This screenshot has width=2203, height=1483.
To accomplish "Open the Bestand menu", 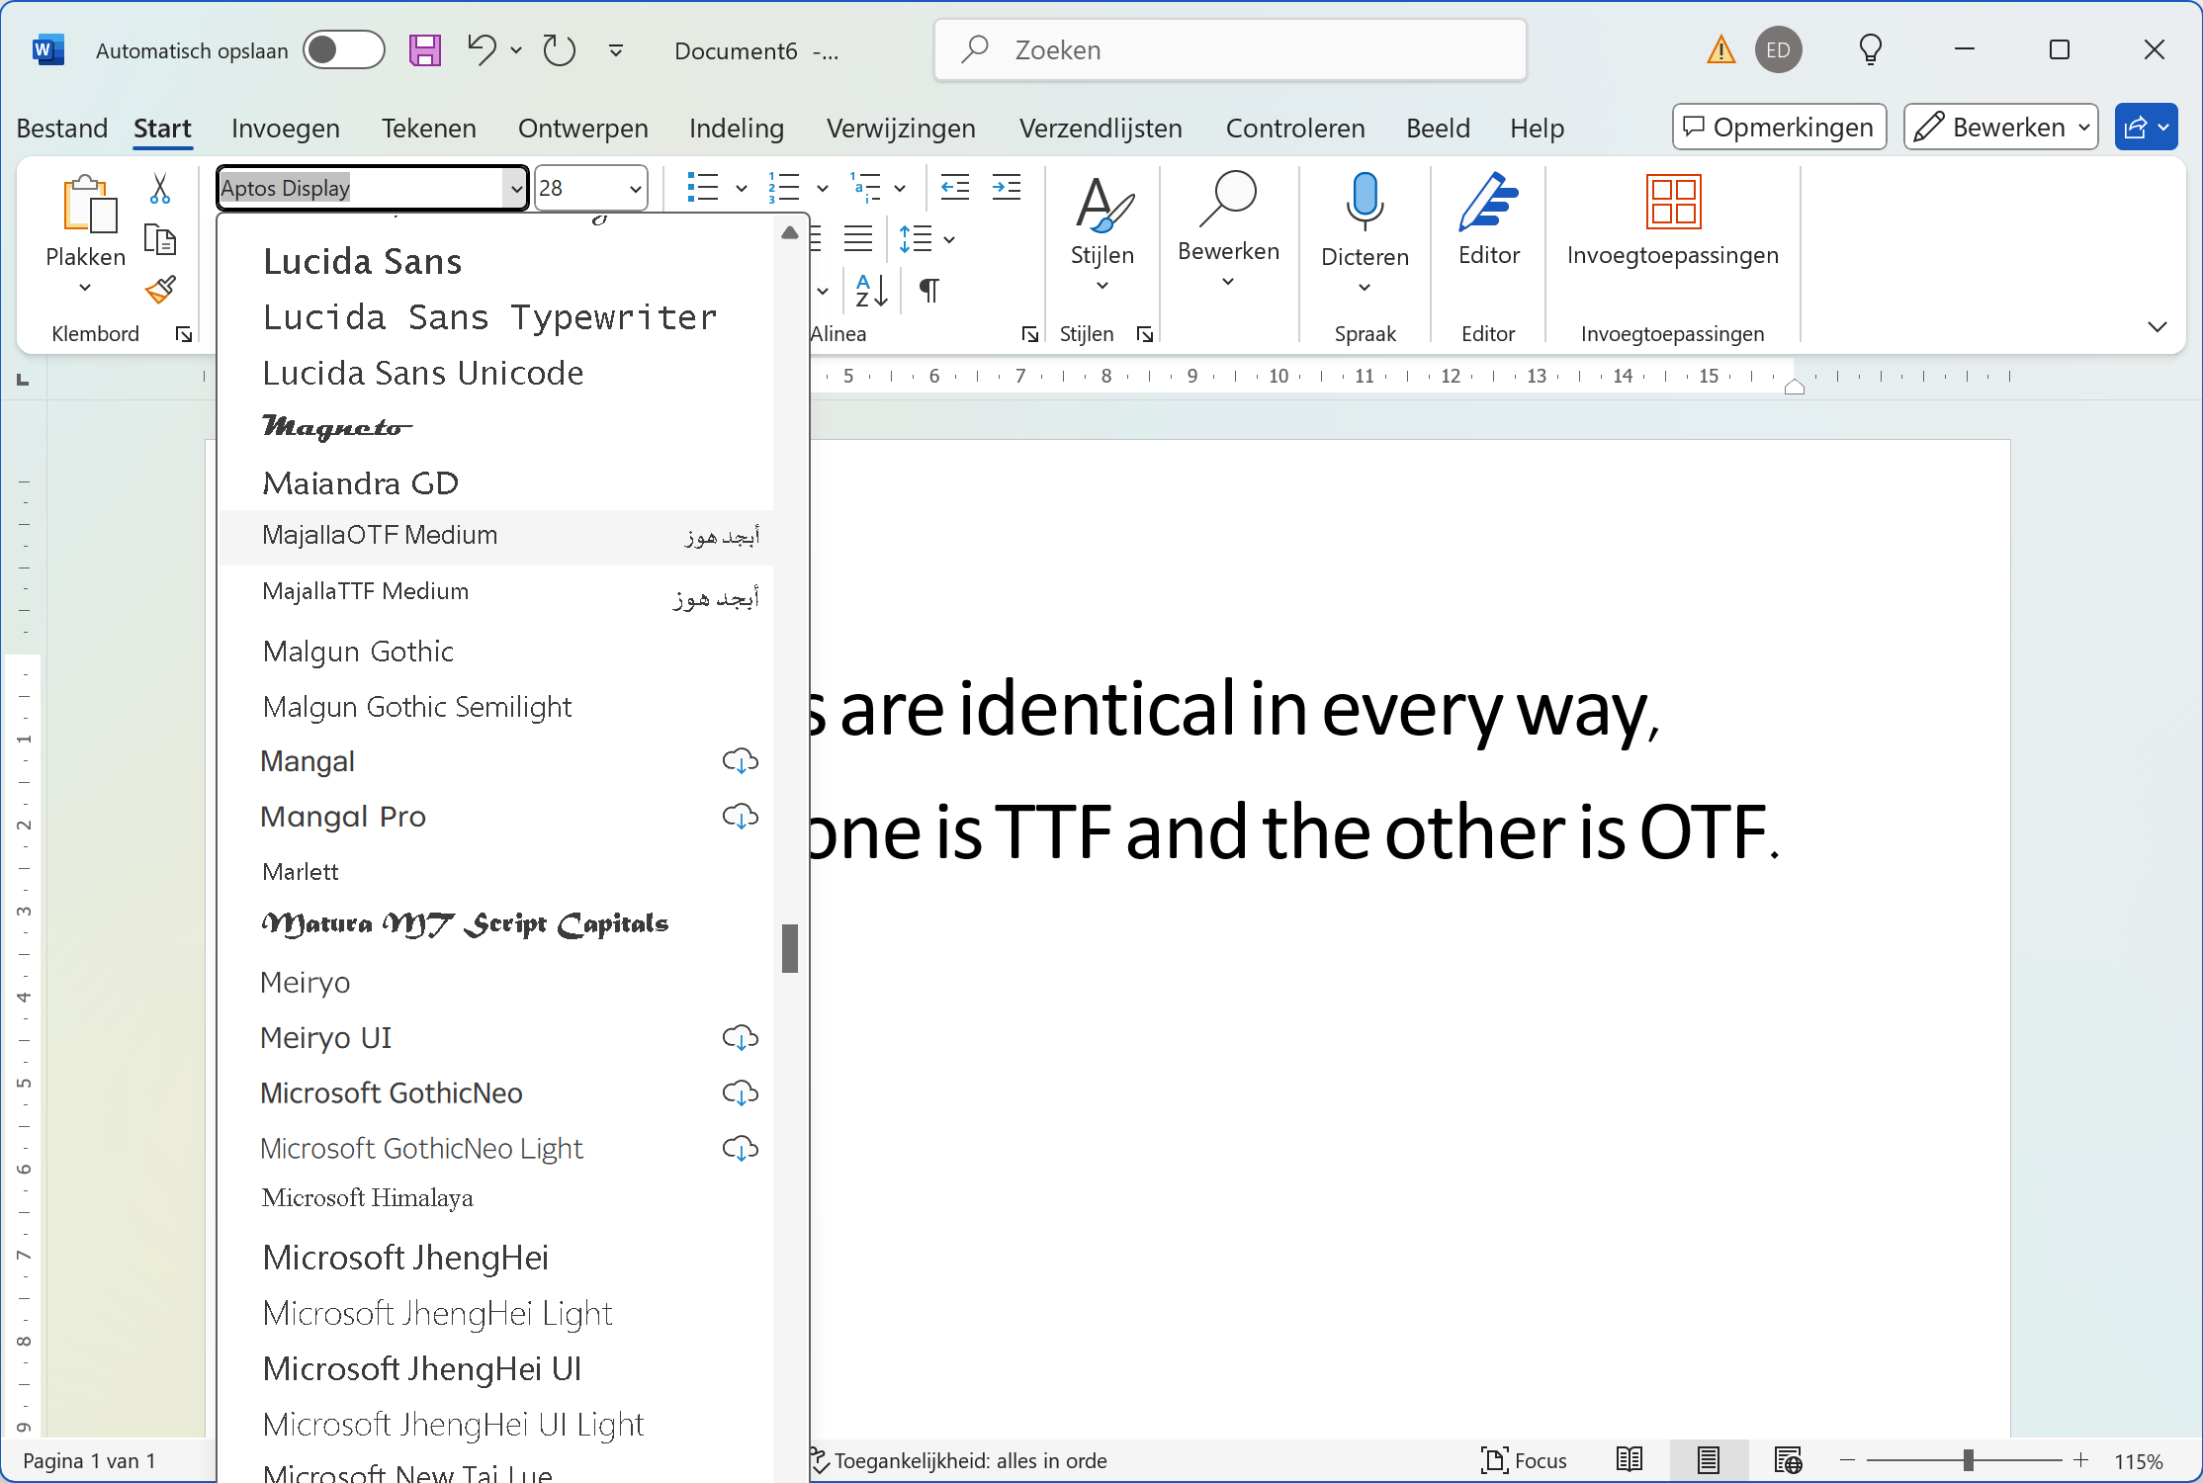I will coord(62,129).
